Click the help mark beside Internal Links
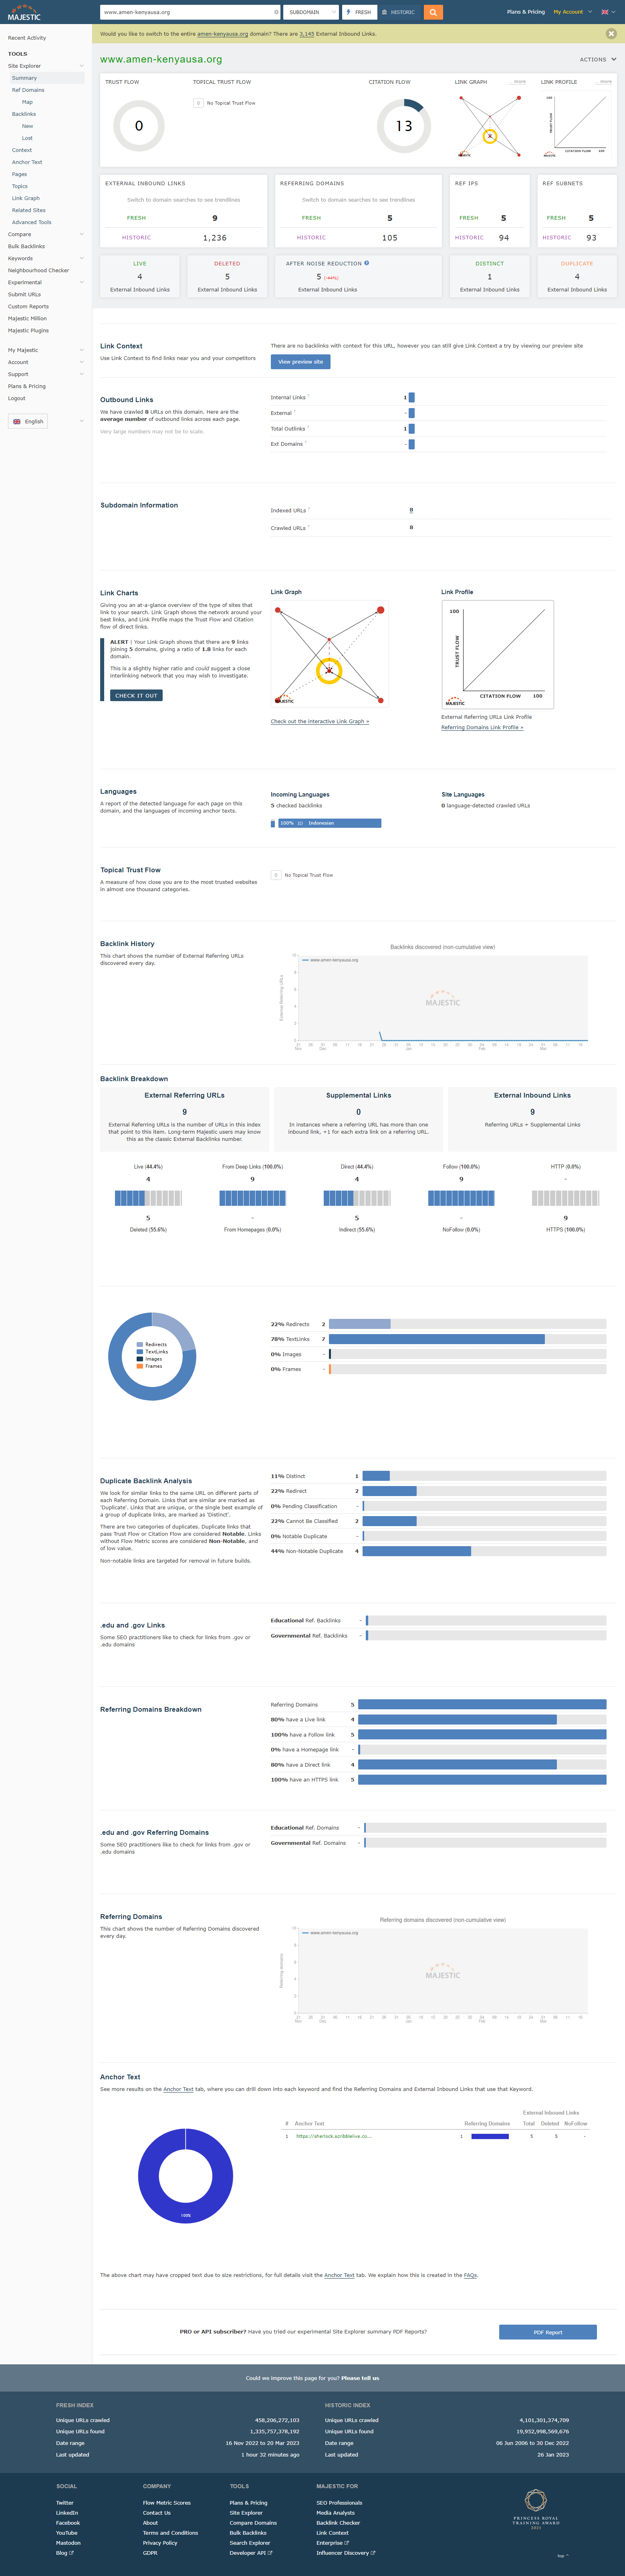The image size is (625, 2576). (308, 396)
